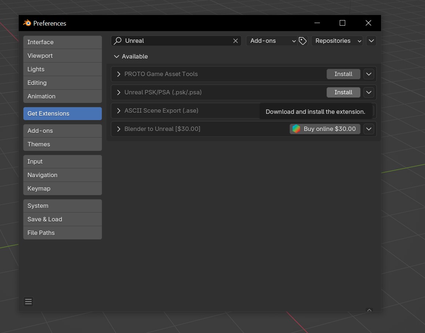Open the Navigation preferences tab
This screenshot has height=333, width=425.
63,175
